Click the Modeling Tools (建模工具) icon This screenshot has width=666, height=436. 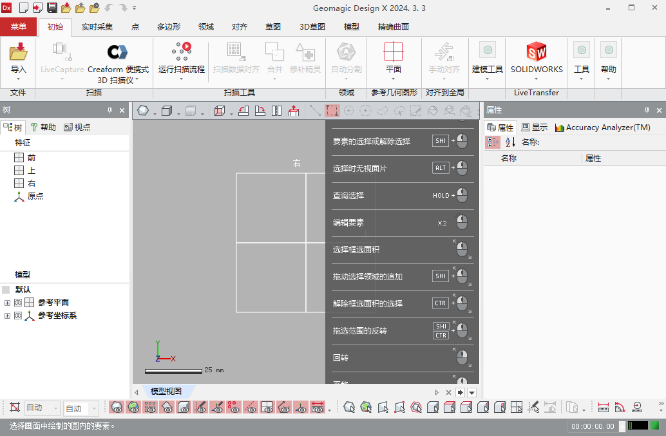click(x=488, y=50)
